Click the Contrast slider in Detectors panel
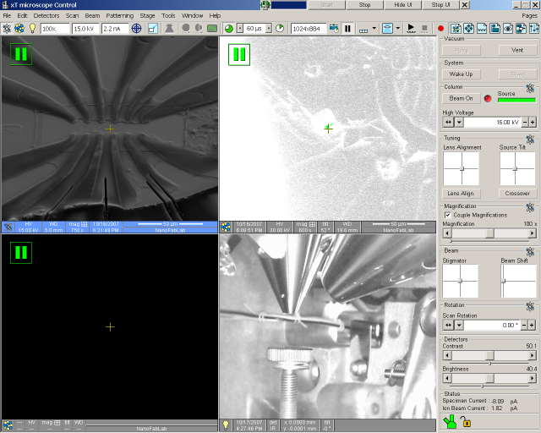The height and width of the screenshot is (433, 541). [x=489, y=355]
